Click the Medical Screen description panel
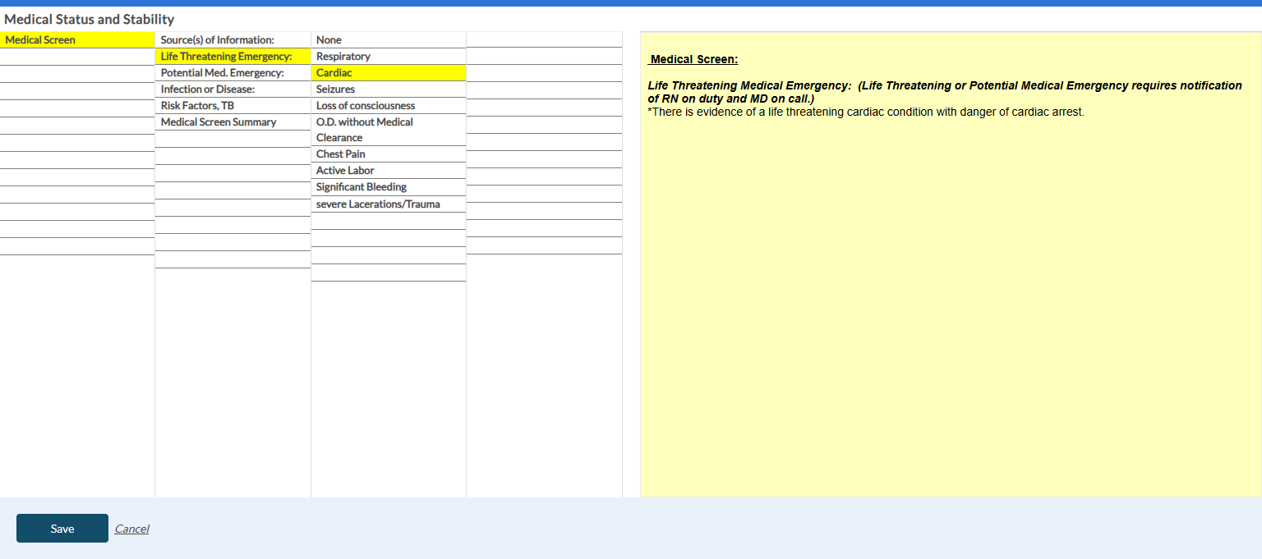 pos(951,264)
